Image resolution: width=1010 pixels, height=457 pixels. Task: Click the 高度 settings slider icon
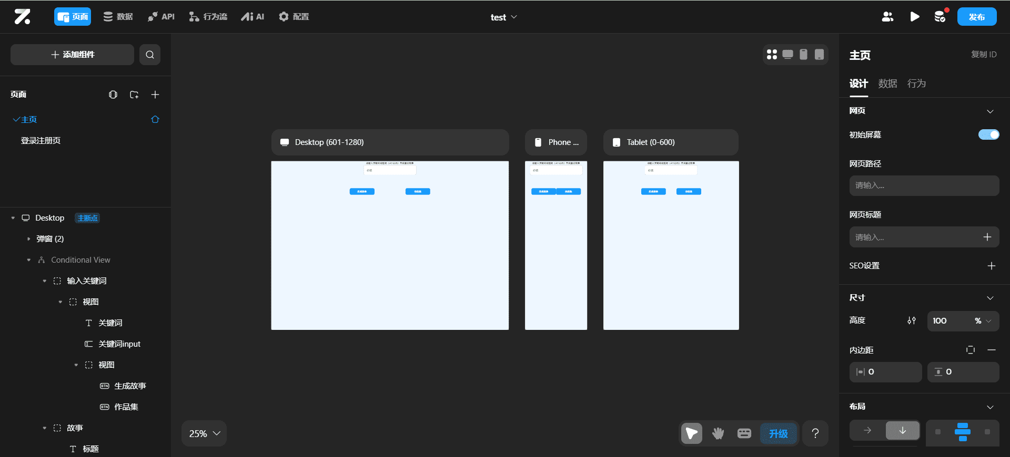[912, 320]
